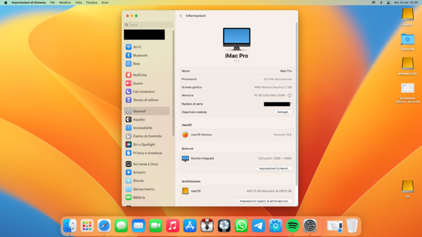Open Telegram from the Dock

click(x=258, y=226)
